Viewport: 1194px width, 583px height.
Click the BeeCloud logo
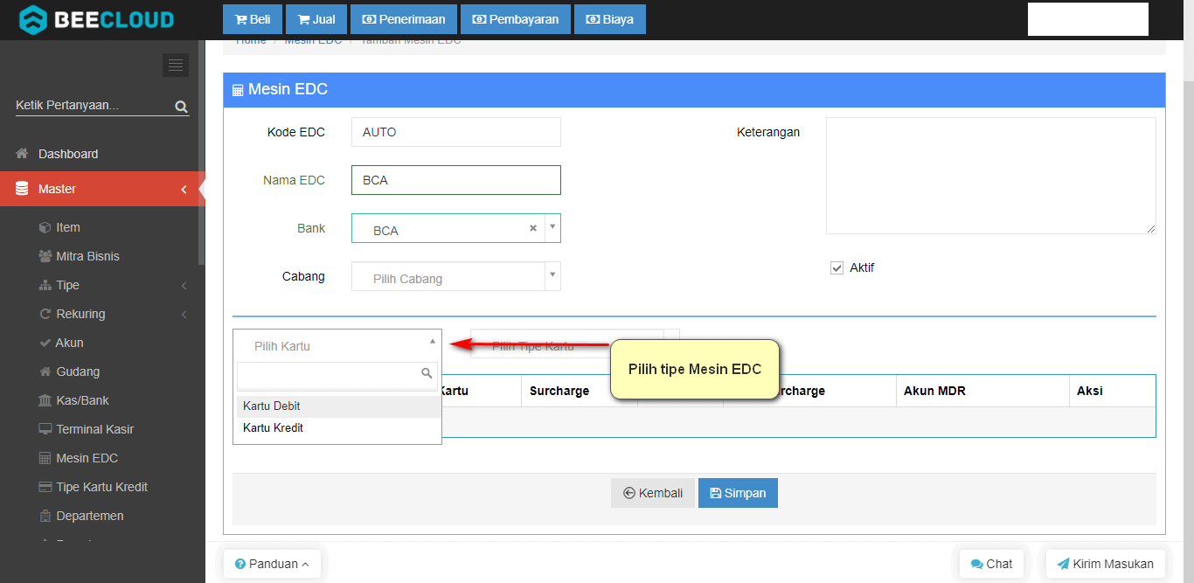96,19
